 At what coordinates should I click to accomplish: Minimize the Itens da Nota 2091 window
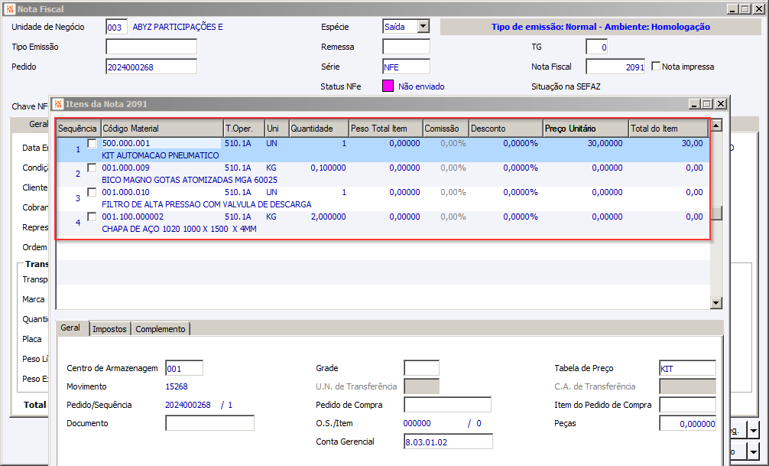694,103
